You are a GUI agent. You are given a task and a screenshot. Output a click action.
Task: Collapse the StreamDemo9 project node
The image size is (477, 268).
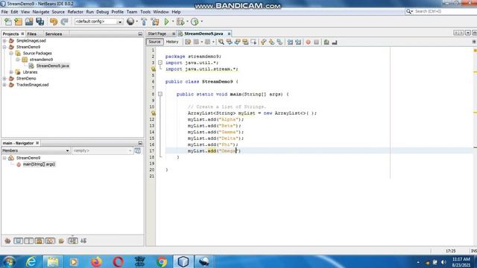click(x=4, y=47)
